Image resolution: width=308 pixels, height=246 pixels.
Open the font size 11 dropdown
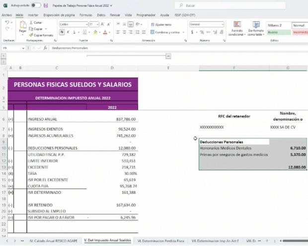[97, 24]
